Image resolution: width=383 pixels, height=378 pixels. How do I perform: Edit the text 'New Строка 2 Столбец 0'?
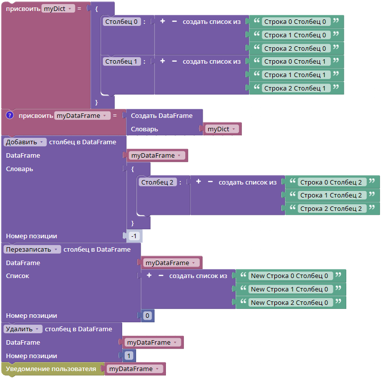[290, 303]
